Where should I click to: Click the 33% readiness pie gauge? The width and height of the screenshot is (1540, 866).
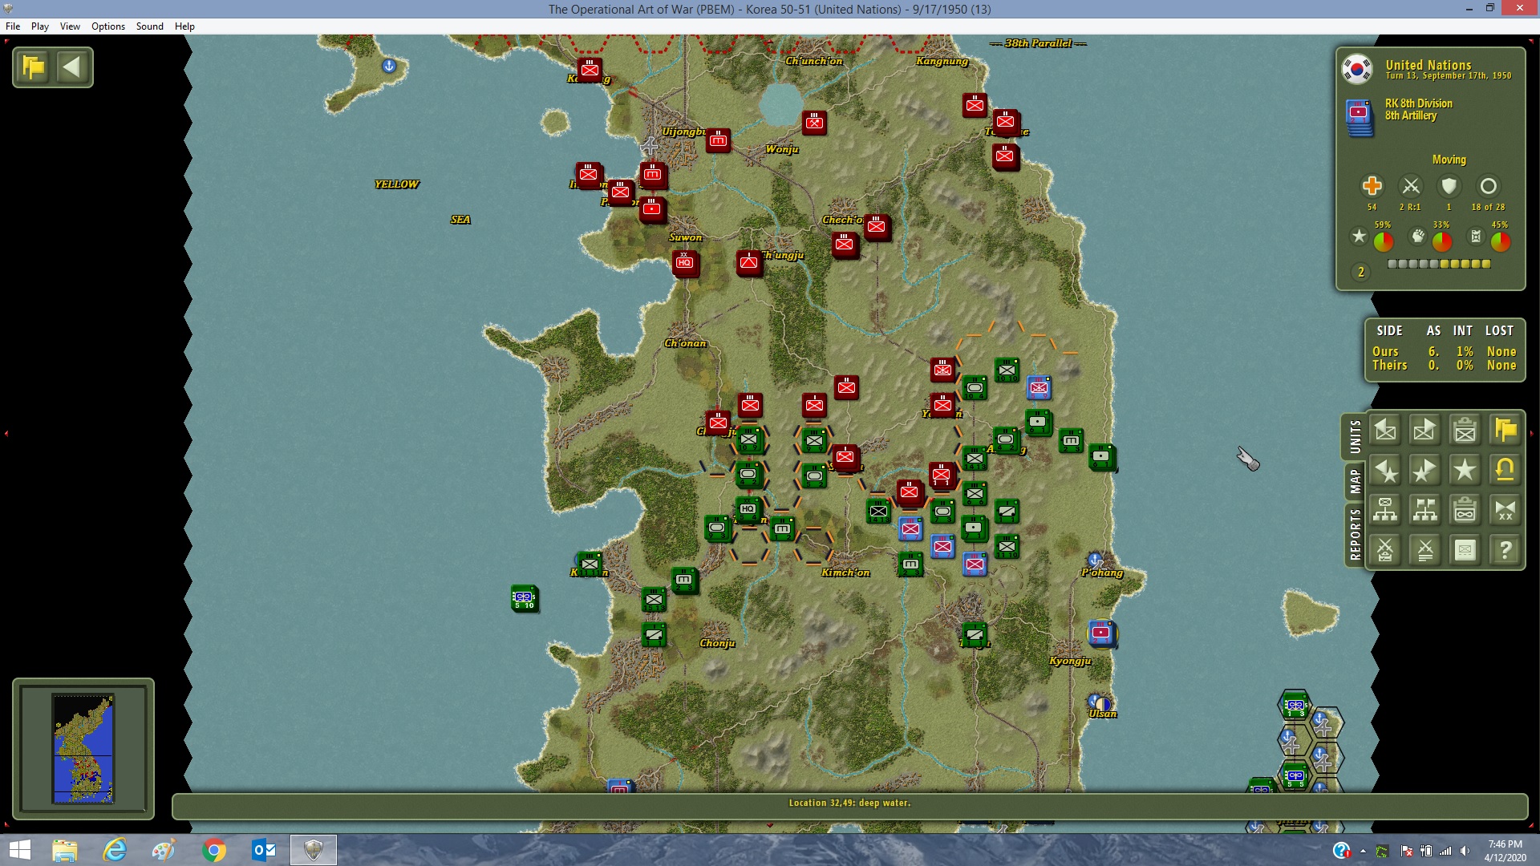[x=1442, y=241]
